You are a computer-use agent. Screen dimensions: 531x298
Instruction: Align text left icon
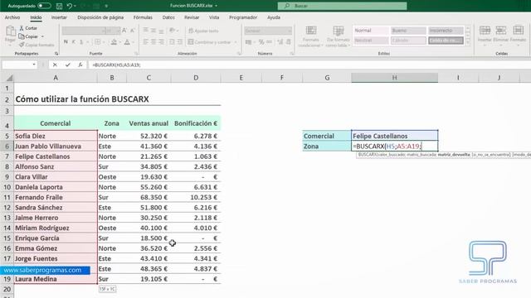(x=146, y=42)
